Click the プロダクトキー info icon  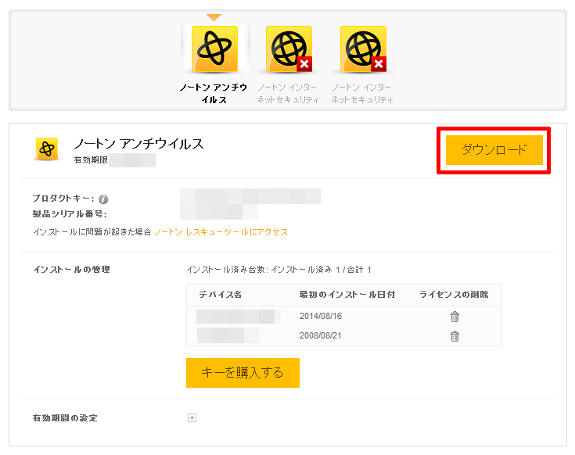point(103,199)
